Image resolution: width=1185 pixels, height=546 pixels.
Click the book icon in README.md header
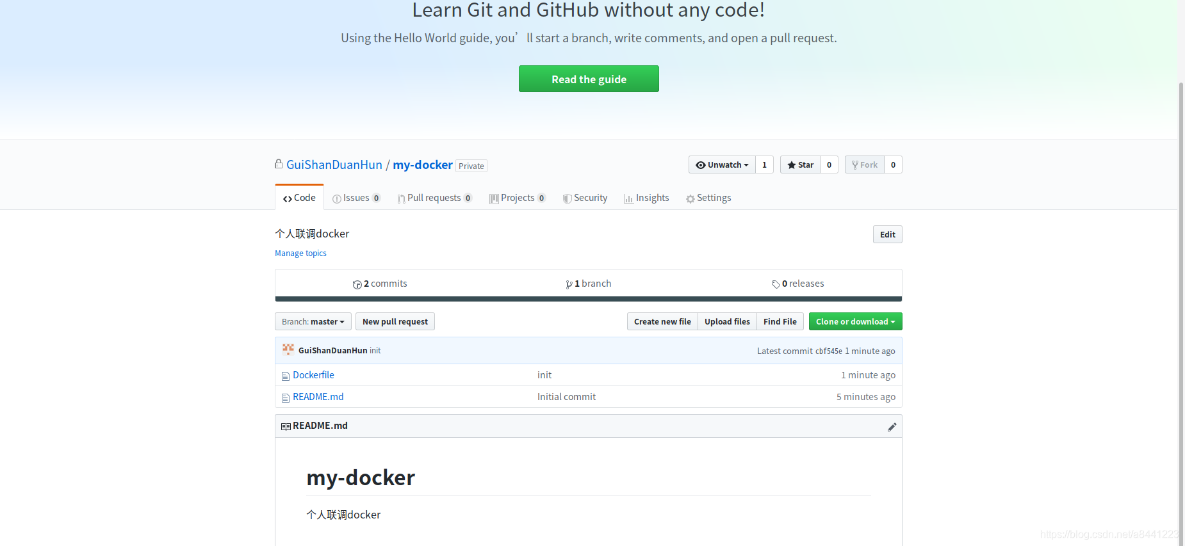pyautogui.click(x=286, y=426)
